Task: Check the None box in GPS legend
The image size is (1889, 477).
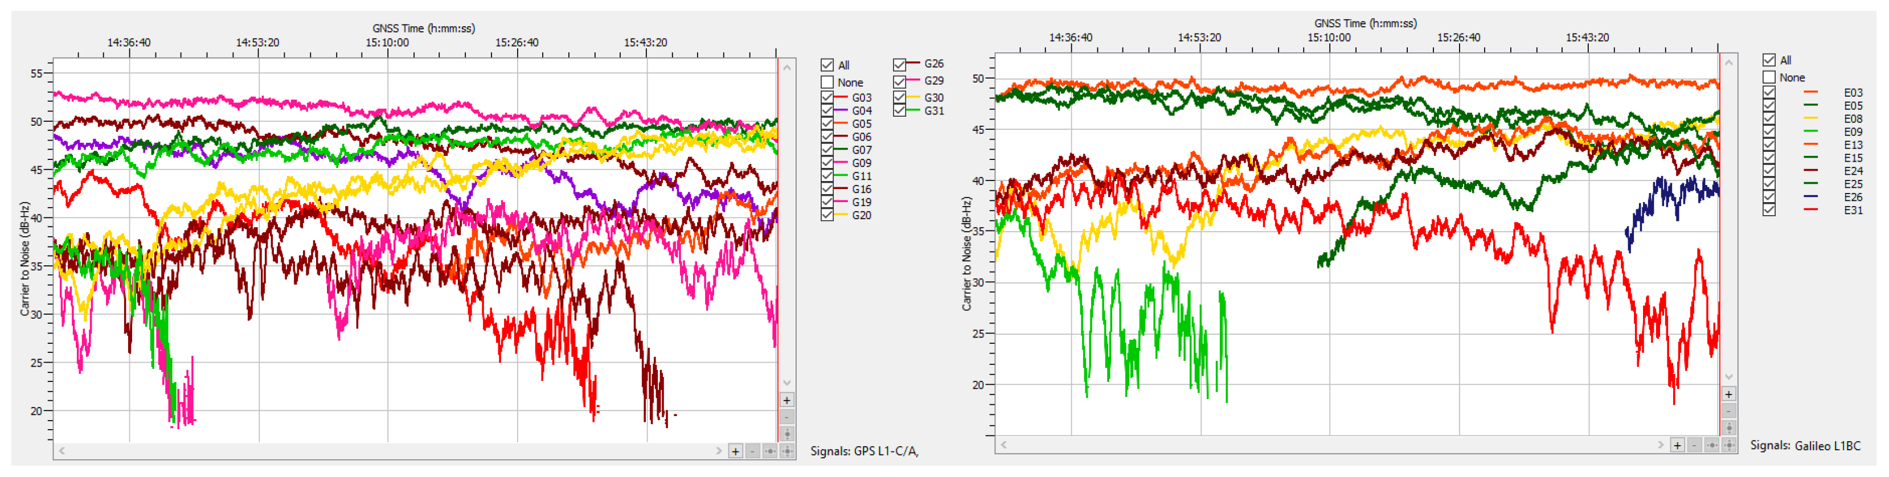Action: (827, 82)
